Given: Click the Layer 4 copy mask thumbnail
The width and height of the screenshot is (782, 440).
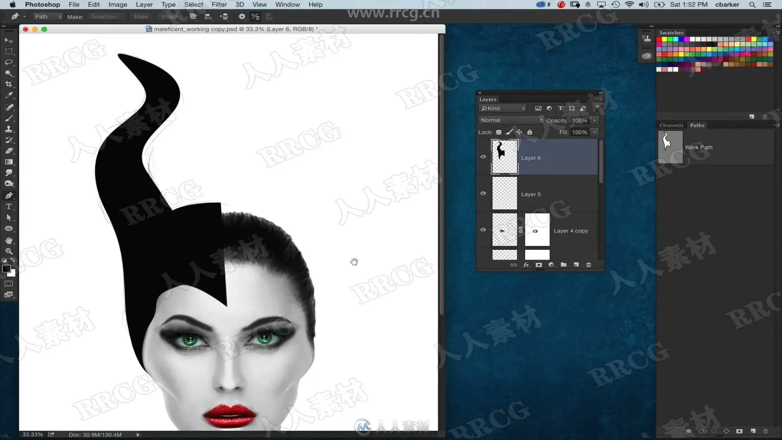Looking at the screenshot, I should (x=537, y=230).
